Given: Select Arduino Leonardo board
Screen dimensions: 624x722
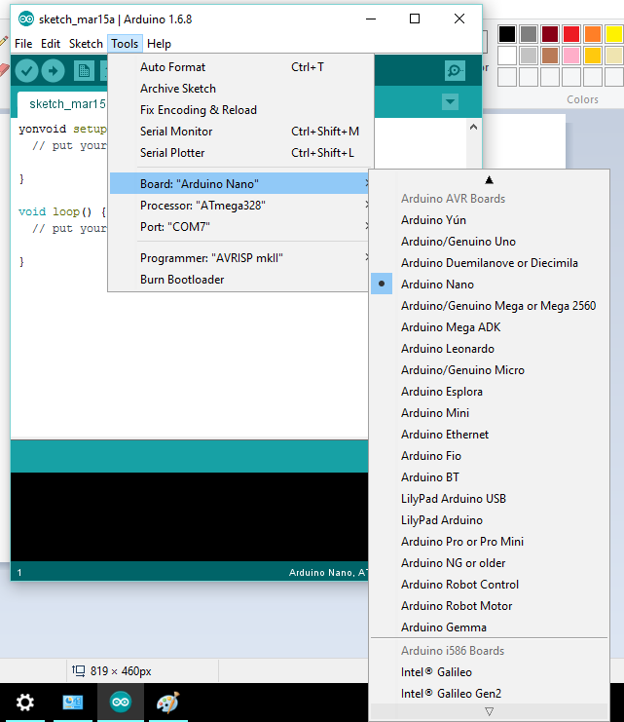Looking at the screenshot, I should pyautogui.click(x=489, y=349).
